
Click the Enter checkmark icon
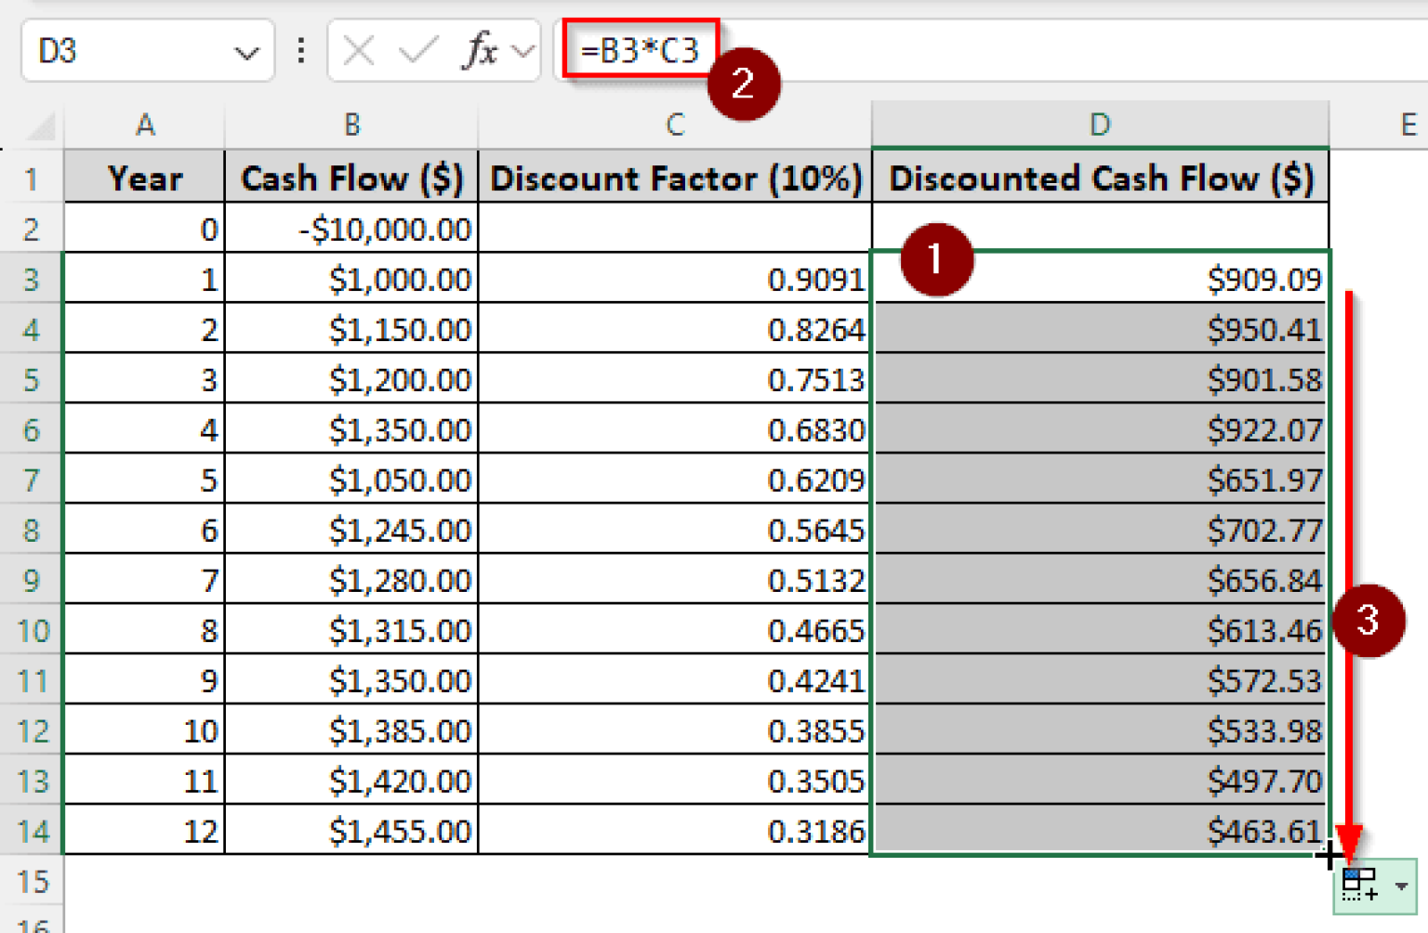pyautogui.click(x=418, y=50)
